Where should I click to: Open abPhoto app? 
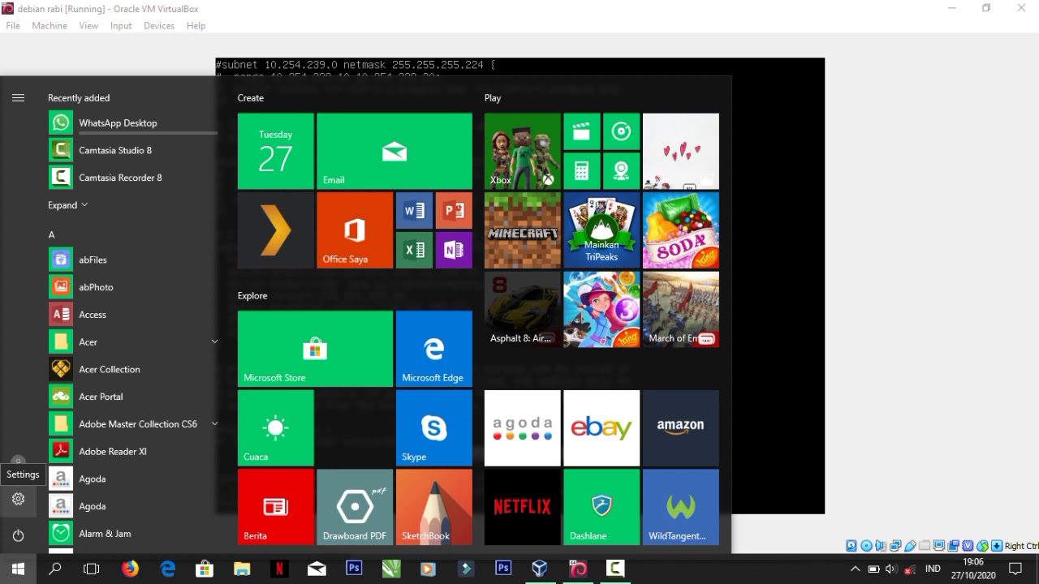click(x=133, y=287)
